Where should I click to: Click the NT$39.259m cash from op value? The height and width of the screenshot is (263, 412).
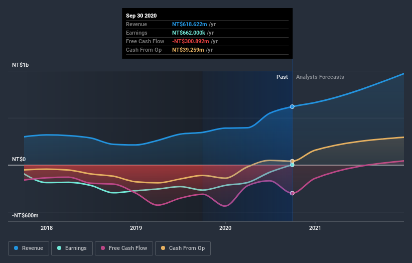pos(188,50)
